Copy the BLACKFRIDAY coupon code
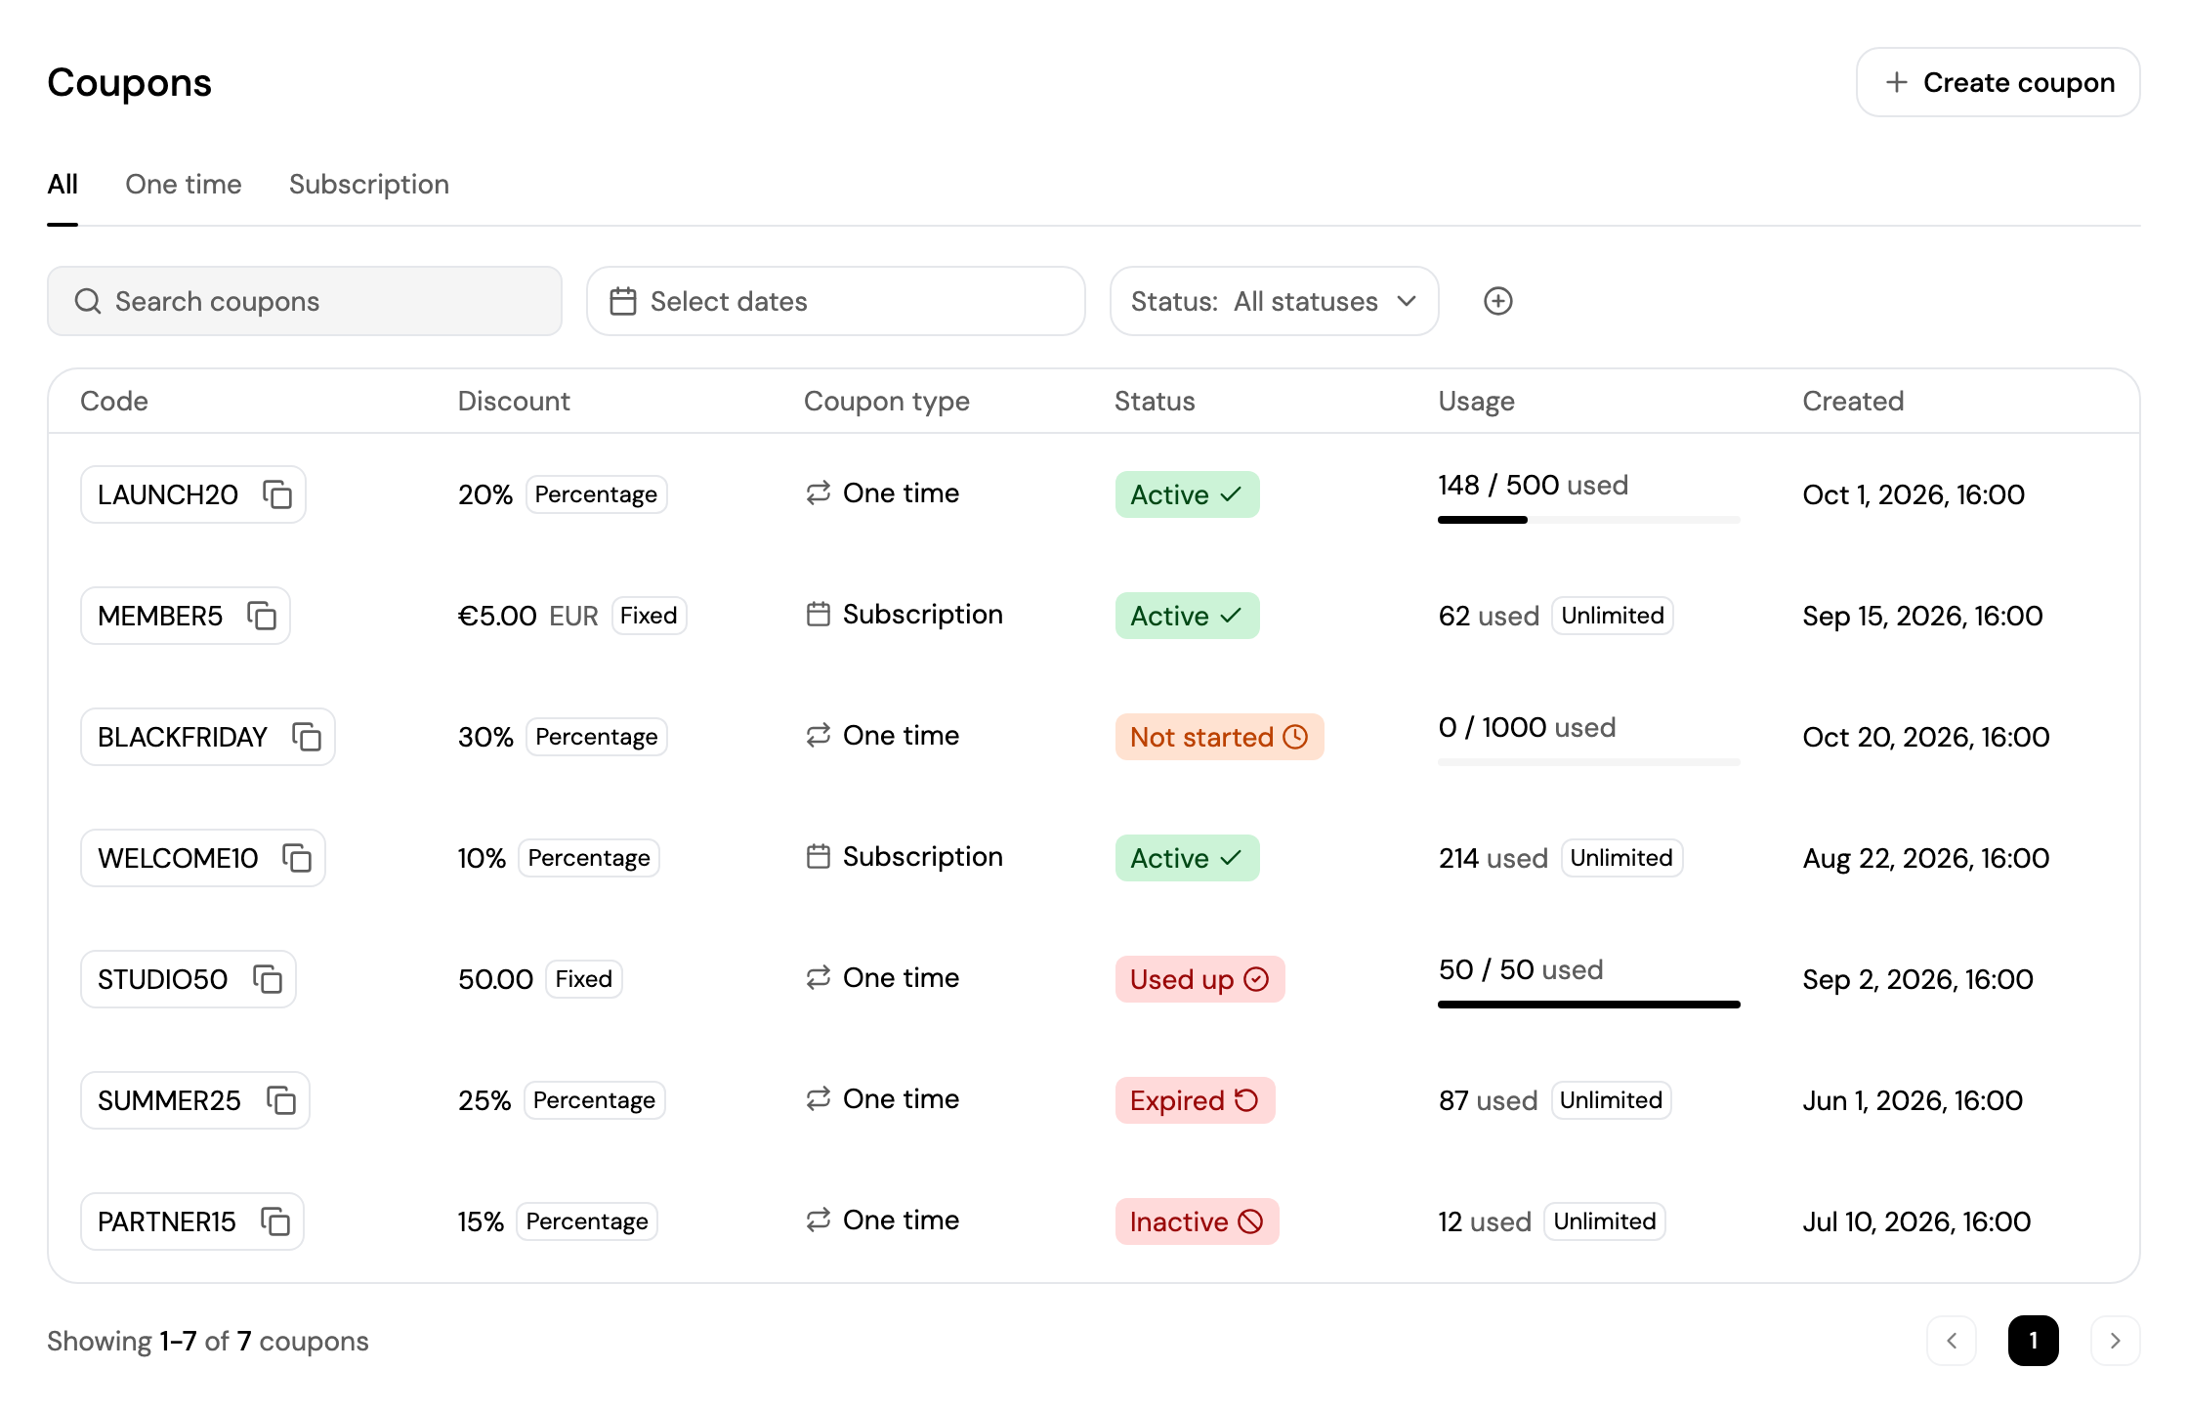The height and width of the screenshot is (1413, 2188). [x=307, y=737]
